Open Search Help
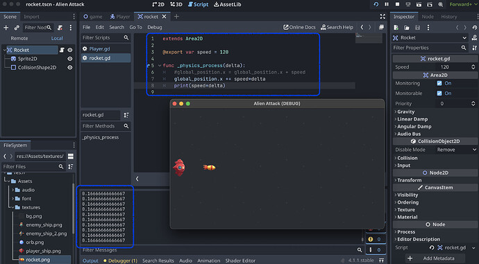The height and width of the screenshot is (264, 479). point(337,27)
